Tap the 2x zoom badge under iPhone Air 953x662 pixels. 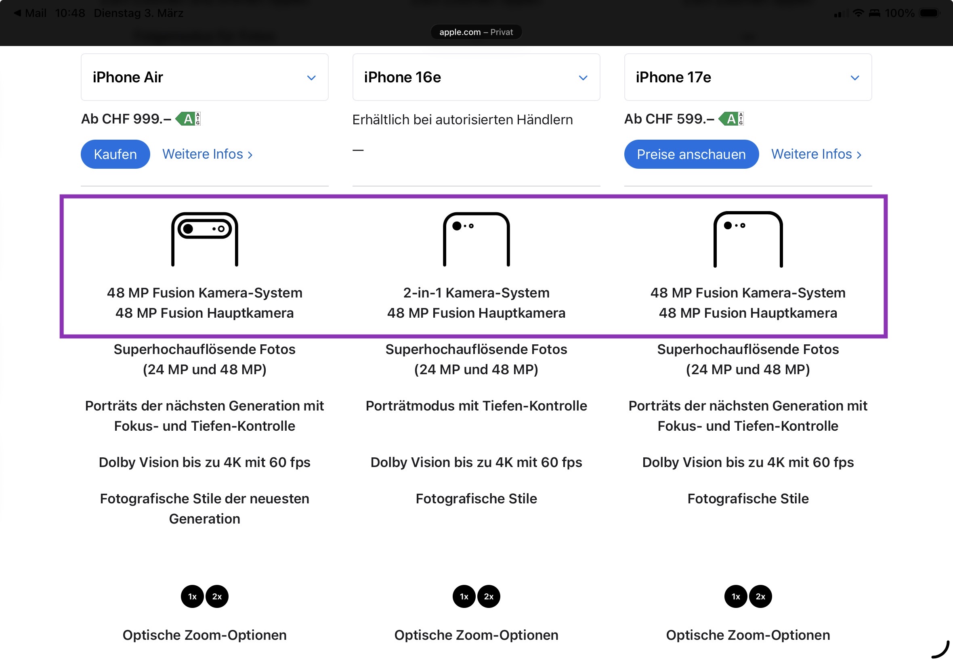(217, 597)
